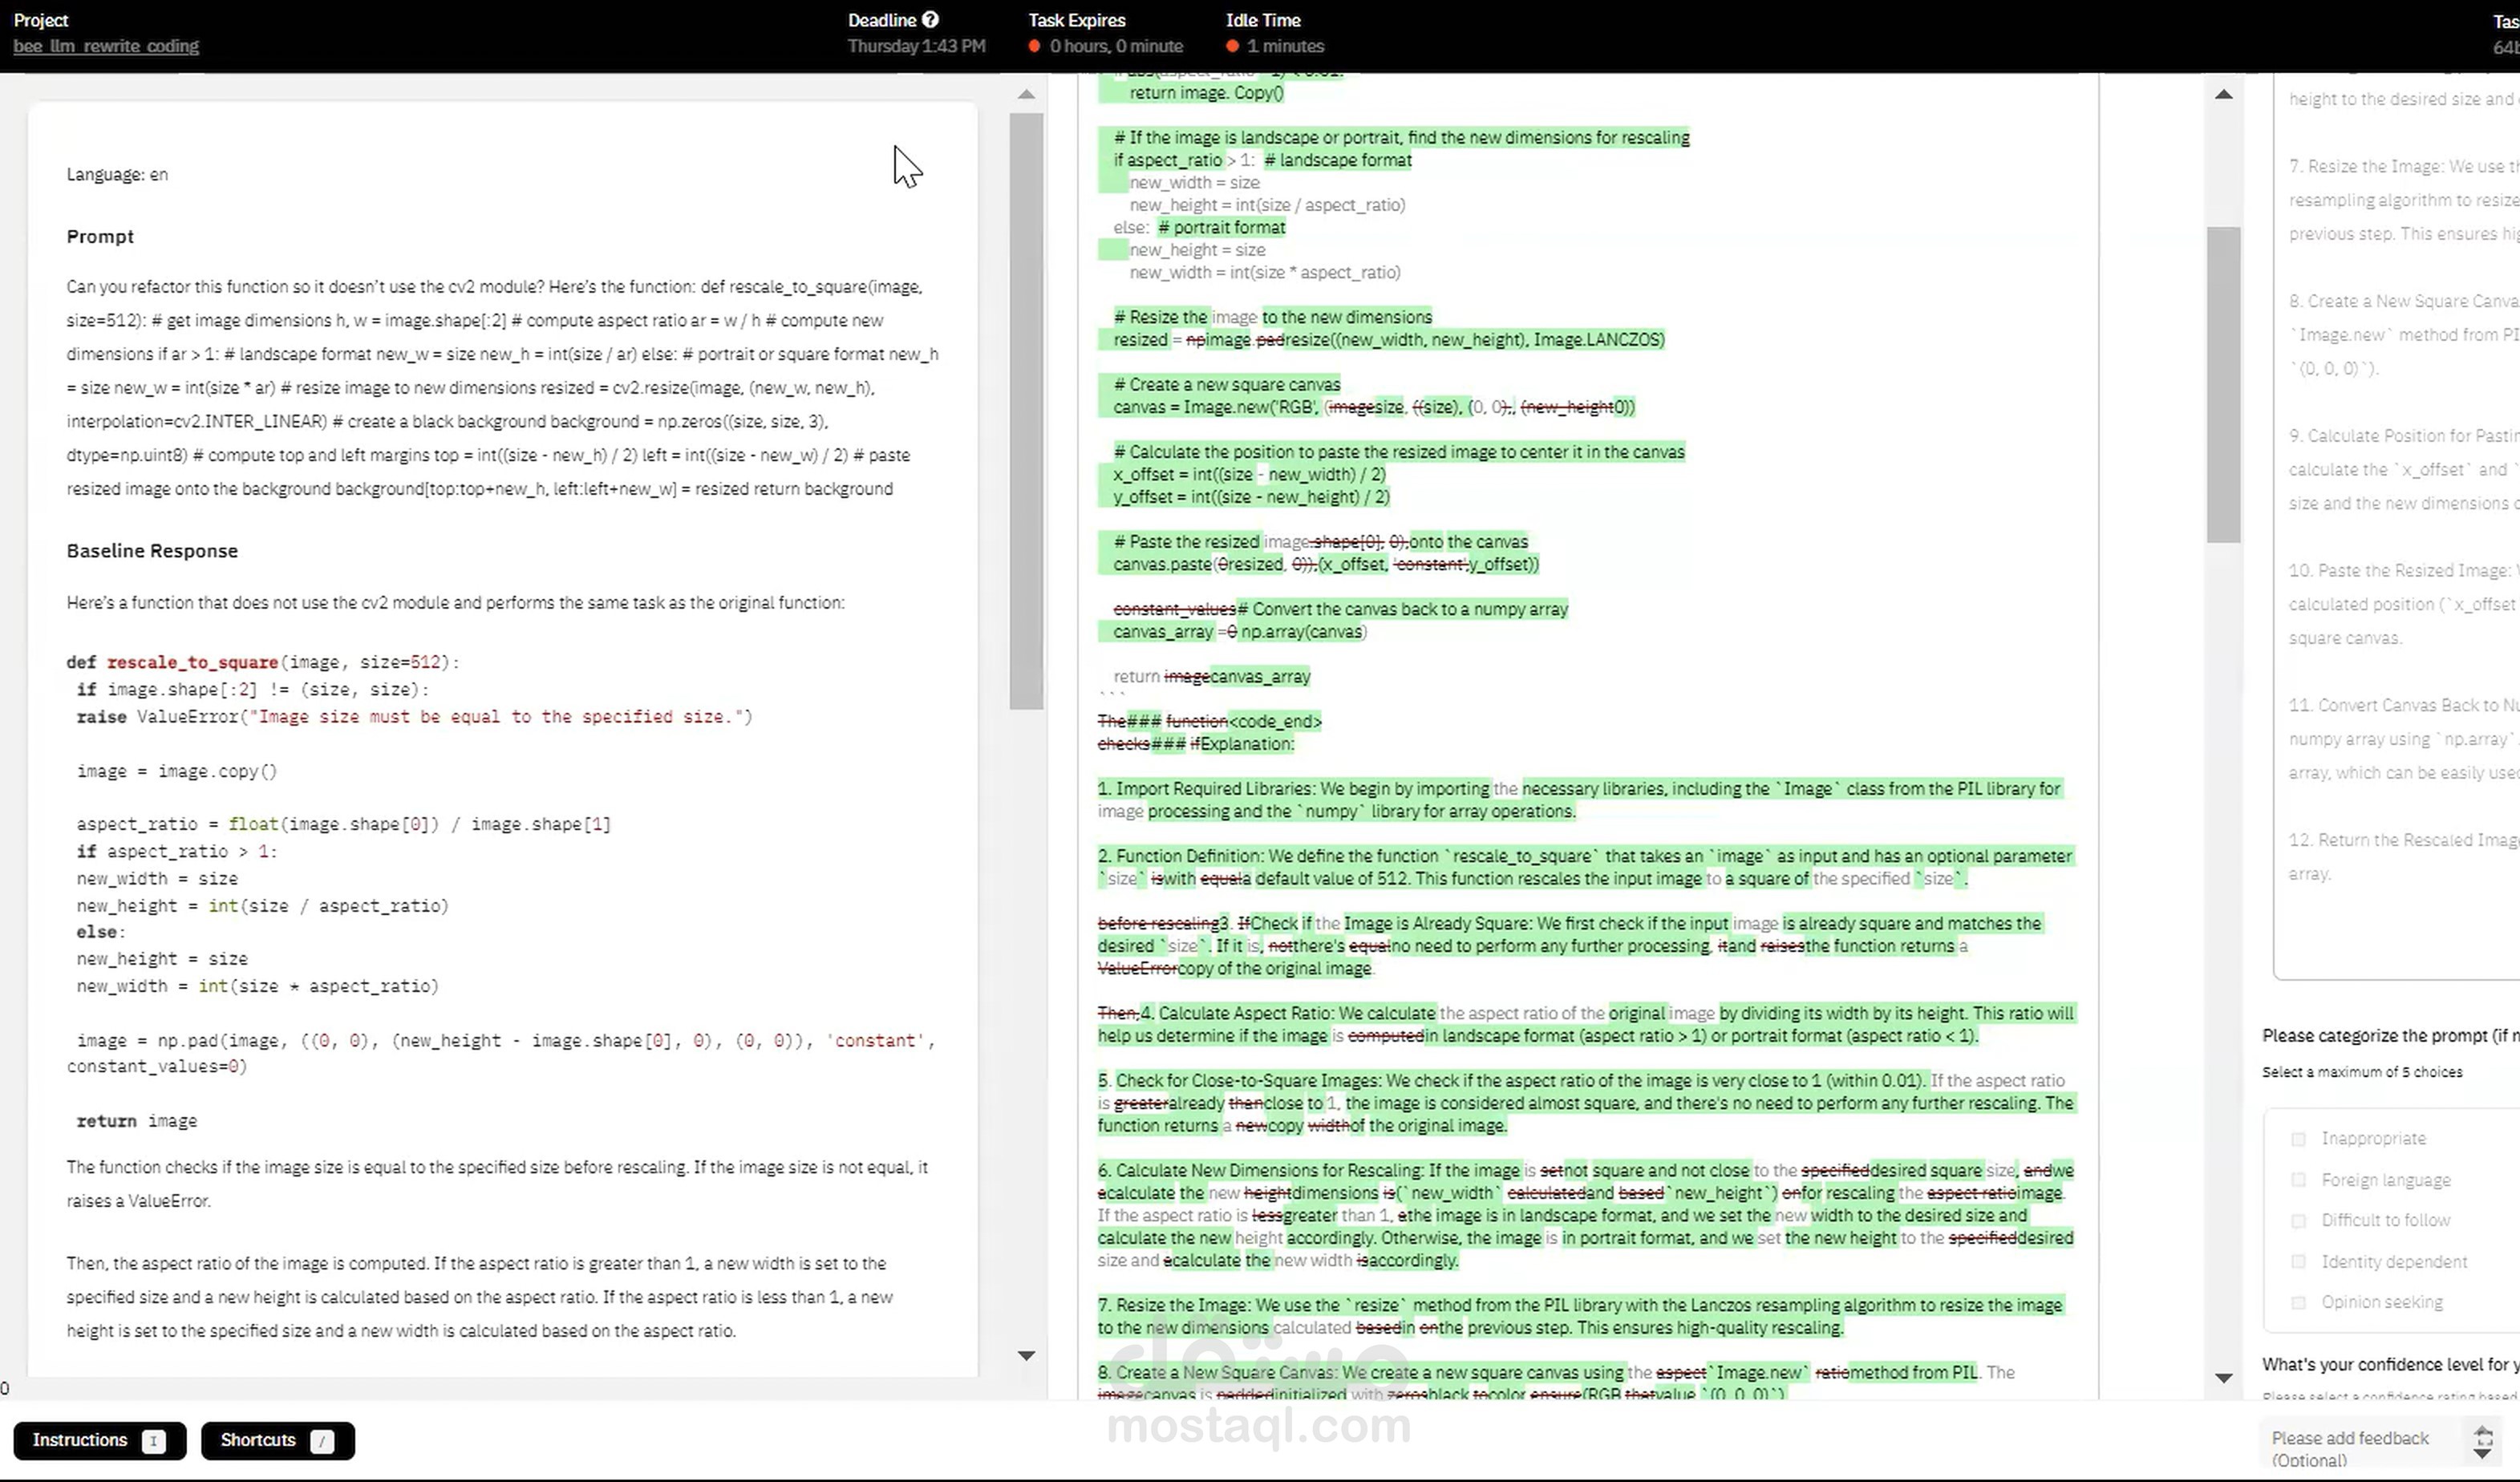Click the comment # Create a new square canvas

[1227, 385]
